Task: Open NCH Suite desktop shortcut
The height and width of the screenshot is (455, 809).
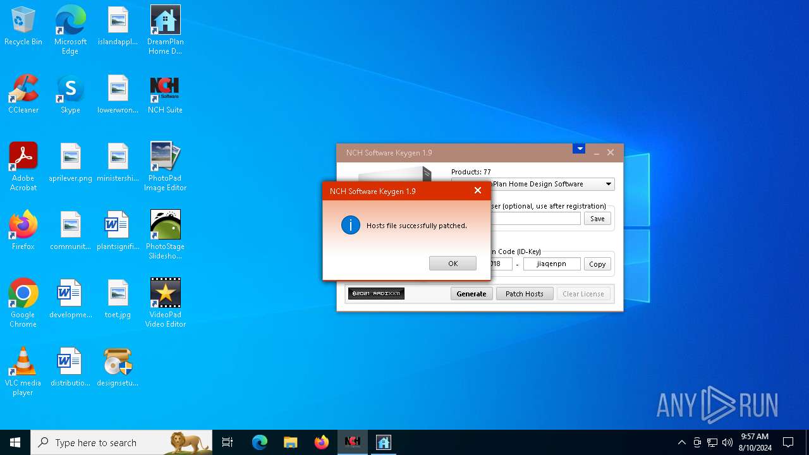Action: click(x=165, y=95)
